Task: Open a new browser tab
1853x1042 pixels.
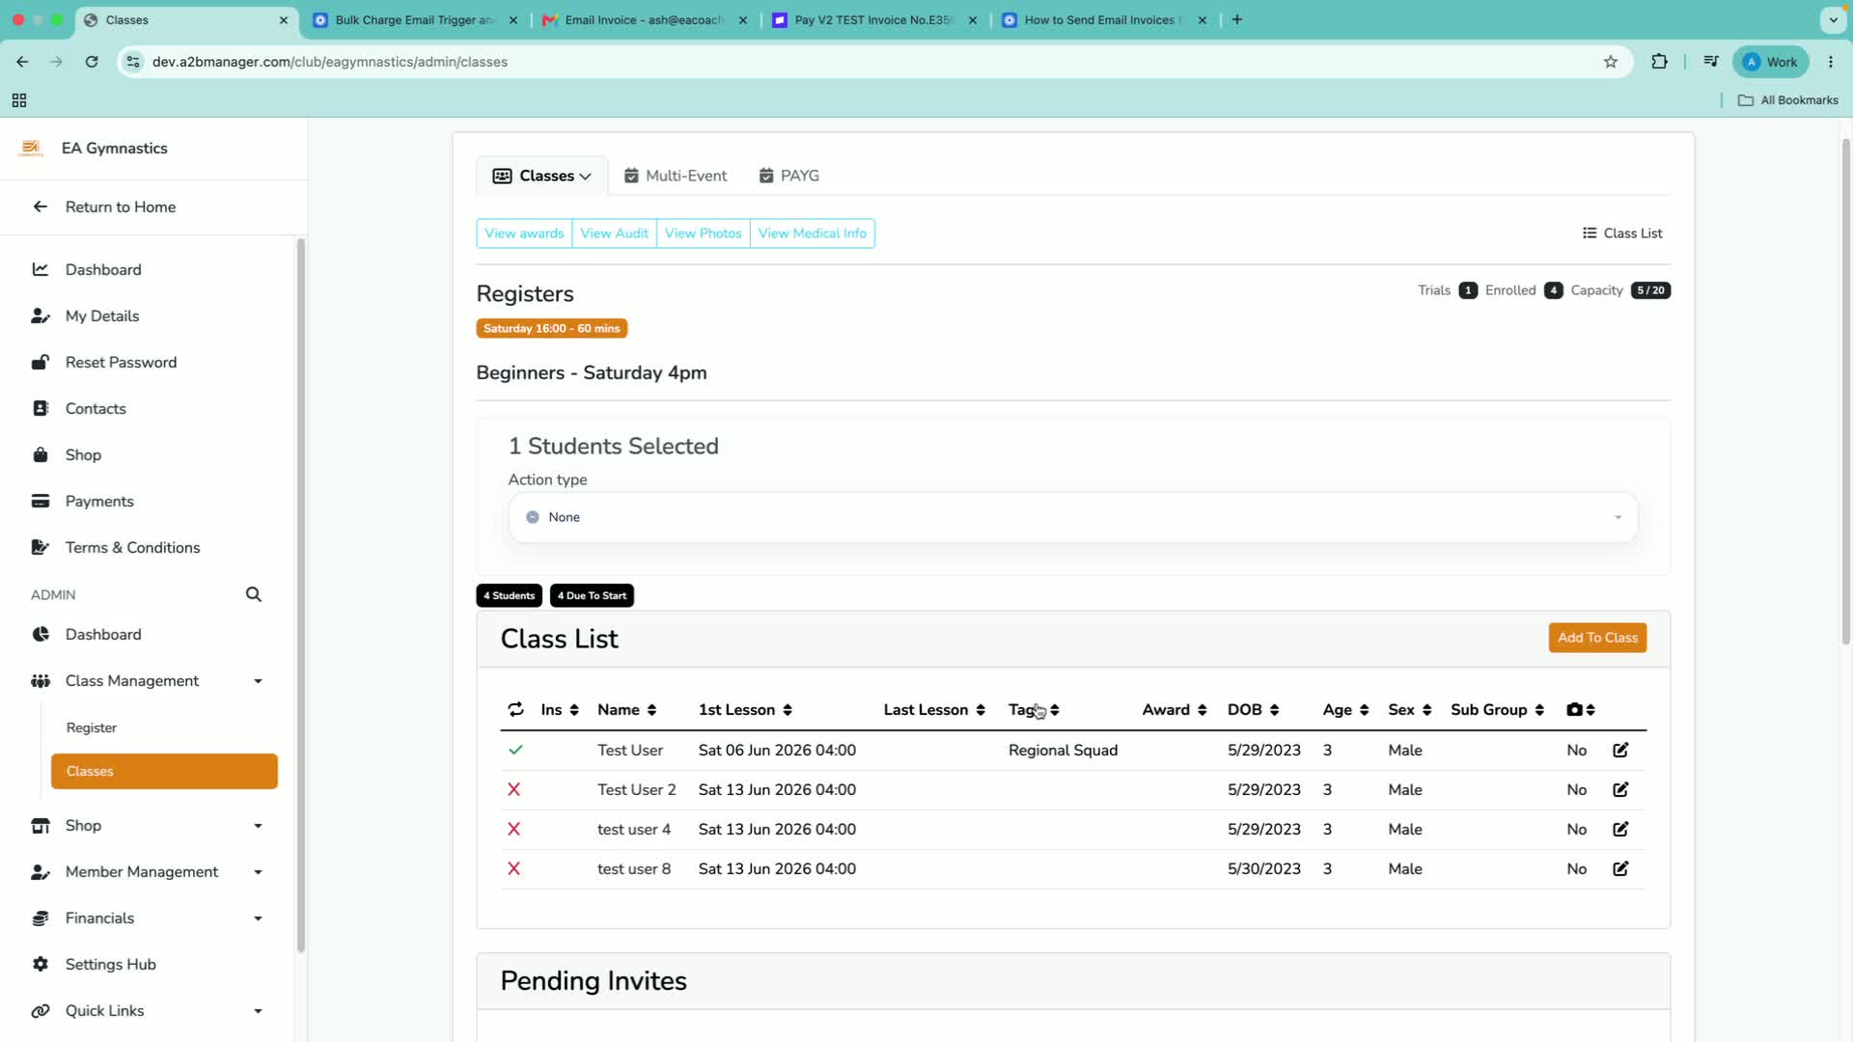Action: pyautogui.click(x=1237, y=19)
